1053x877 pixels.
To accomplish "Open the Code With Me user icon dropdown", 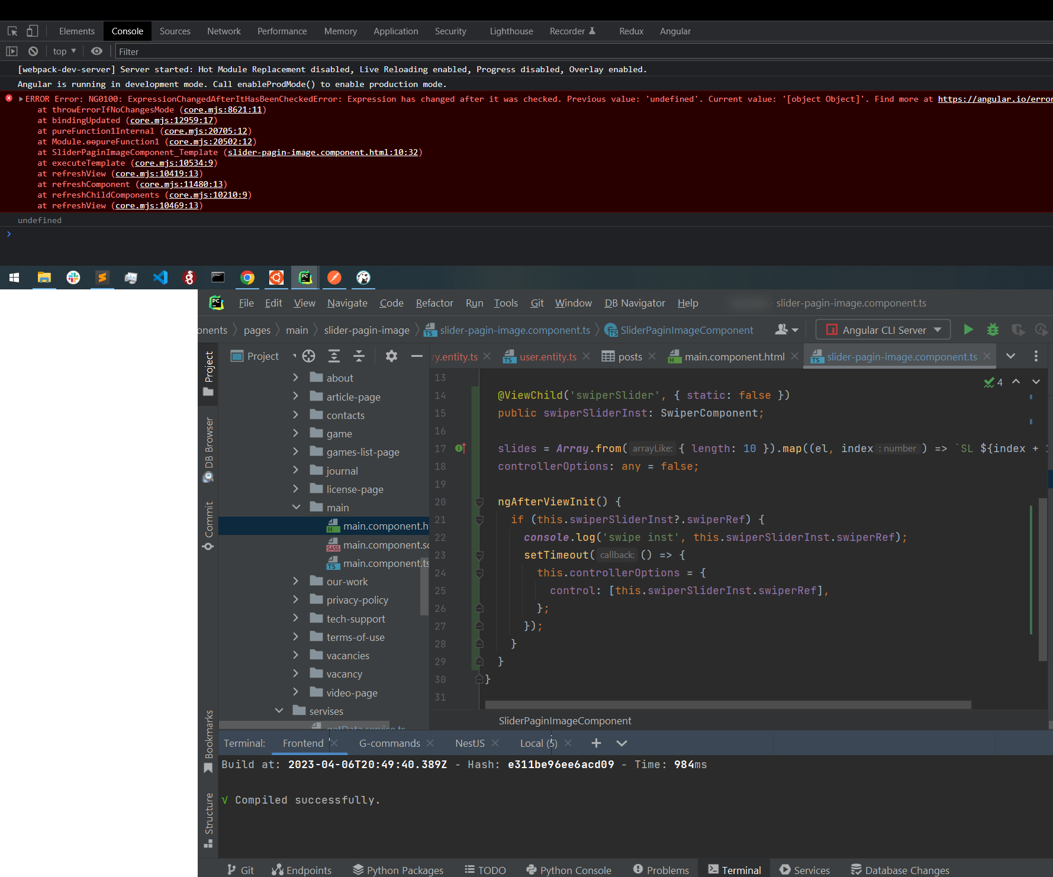I will click(787, 330).
